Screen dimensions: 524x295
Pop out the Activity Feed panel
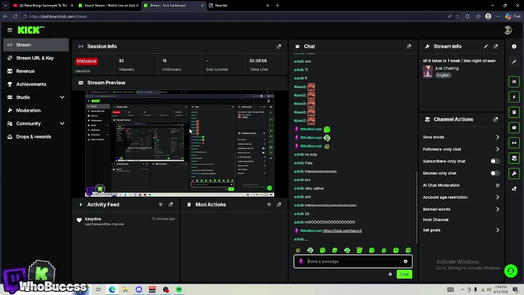(171, 204)
